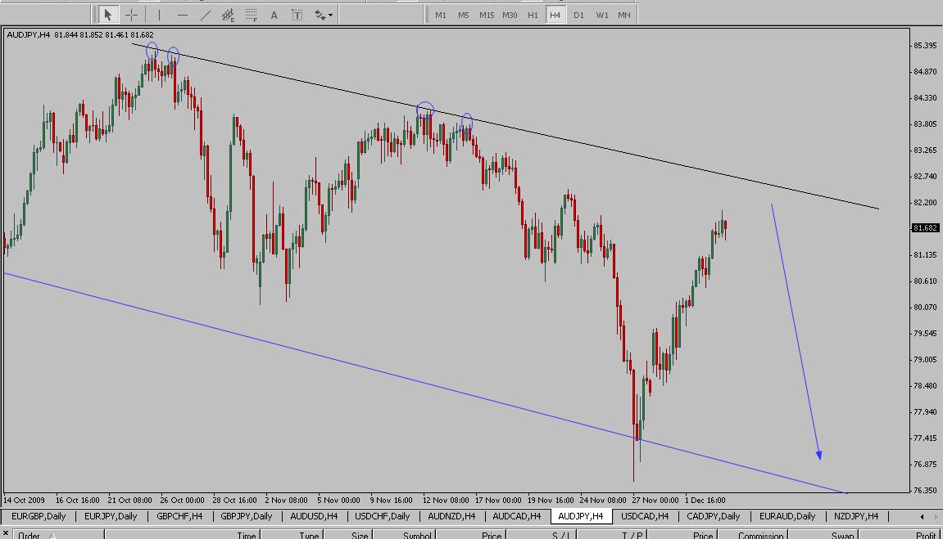Viewport: 943px width, 539px height.
Task: Click the text label 'T' tool
Action: pos(297,15)
